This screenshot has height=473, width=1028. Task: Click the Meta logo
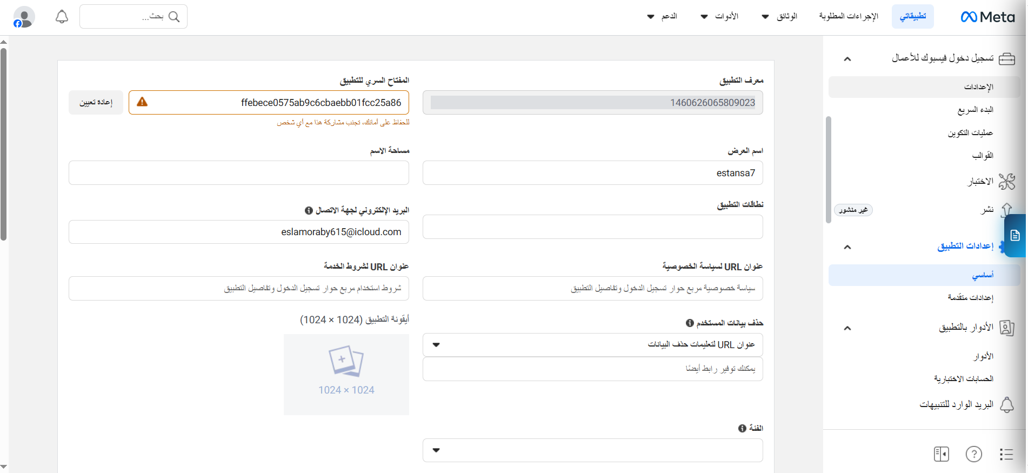pyautogui.click(x=987, y=17)
